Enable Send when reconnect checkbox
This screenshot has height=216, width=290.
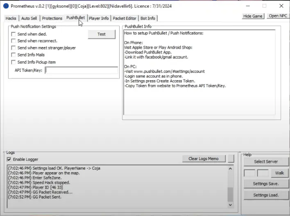[14, 41]
